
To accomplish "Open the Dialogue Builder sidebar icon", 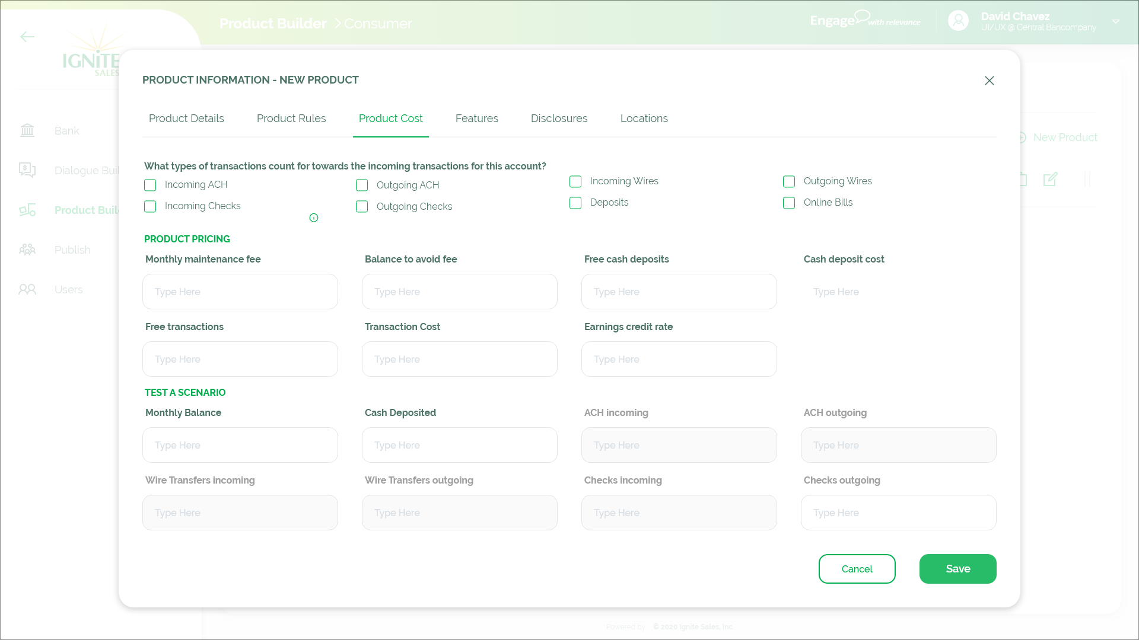I will (x=27, y=170).
